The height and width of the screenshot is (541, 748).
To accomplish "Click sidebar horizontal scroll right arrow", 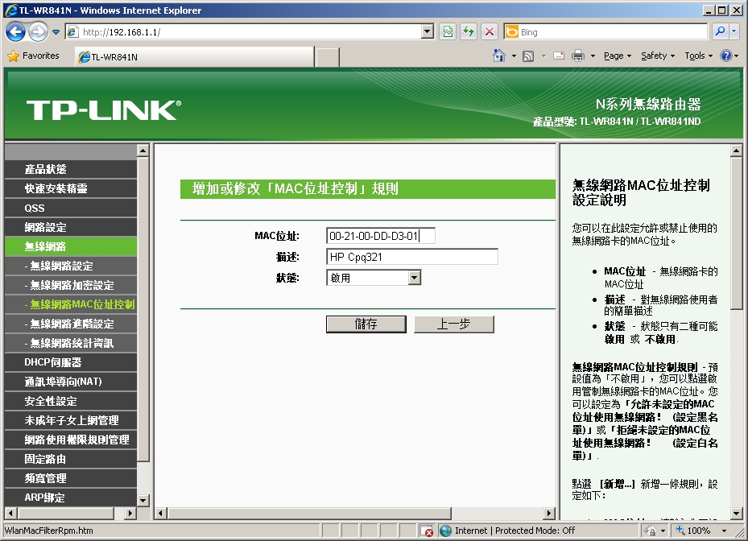I will (x=130, y=514).
